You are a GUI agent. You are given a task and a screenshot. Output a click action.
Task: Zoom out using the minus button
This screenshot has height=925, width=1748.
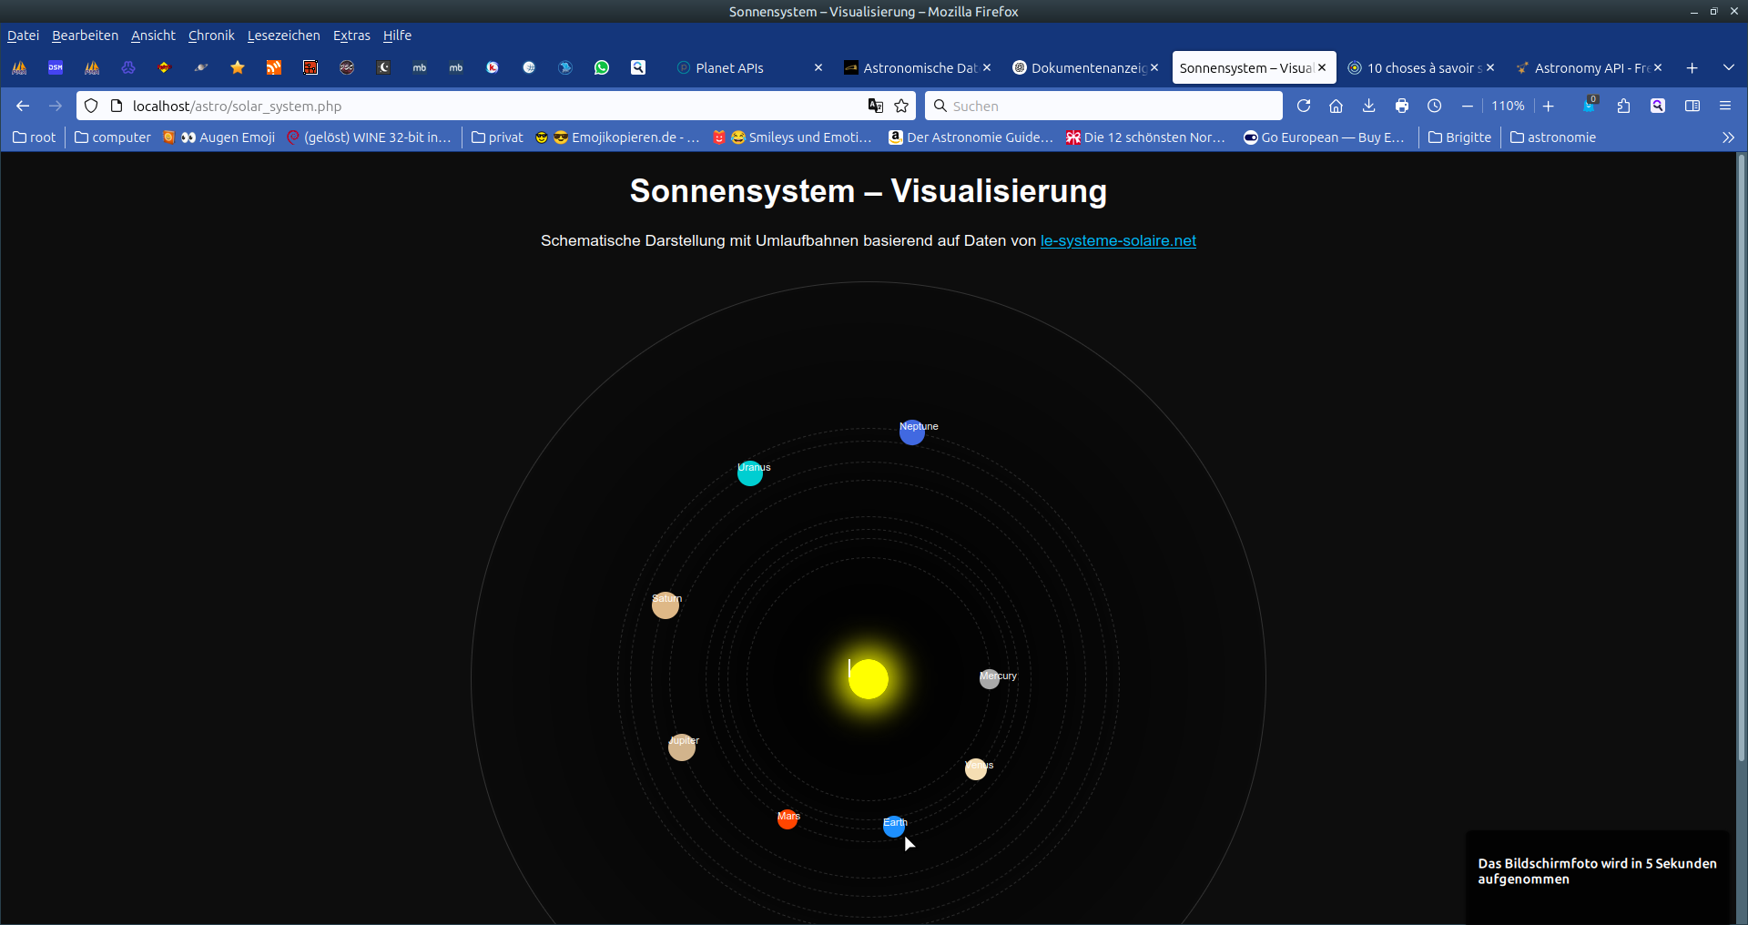coord(1468,106)
